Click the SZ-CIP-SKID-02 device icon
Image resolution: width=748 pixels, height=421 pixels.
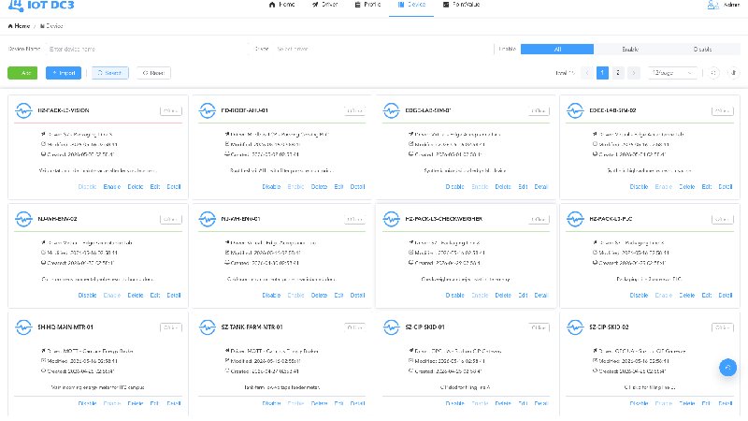[x=575, y=327]
